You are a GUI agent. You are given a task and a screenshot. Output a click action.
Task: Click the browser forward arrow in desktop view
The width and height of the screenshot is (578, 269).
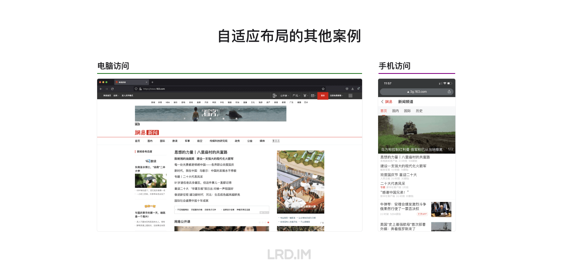106,89
